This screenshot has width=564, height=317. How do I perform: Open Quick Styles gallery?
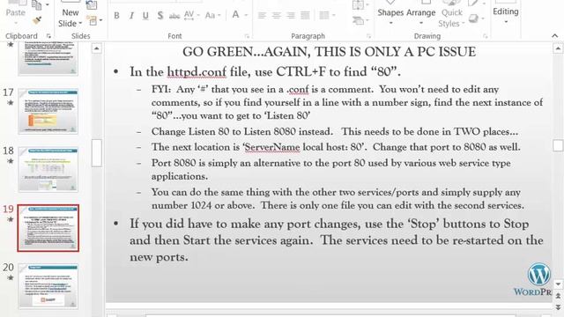[452, 14]
